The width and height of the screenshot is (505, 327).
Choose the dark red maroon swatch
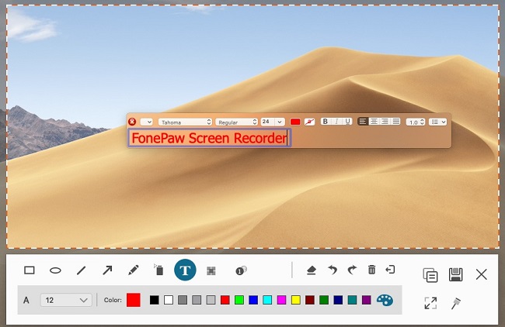[310, 300]
